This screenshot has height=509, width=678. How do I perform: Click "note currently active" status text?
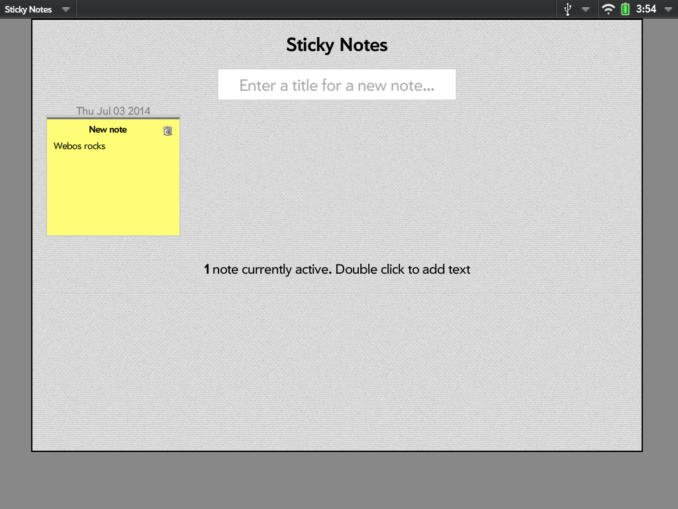(271, 270)
